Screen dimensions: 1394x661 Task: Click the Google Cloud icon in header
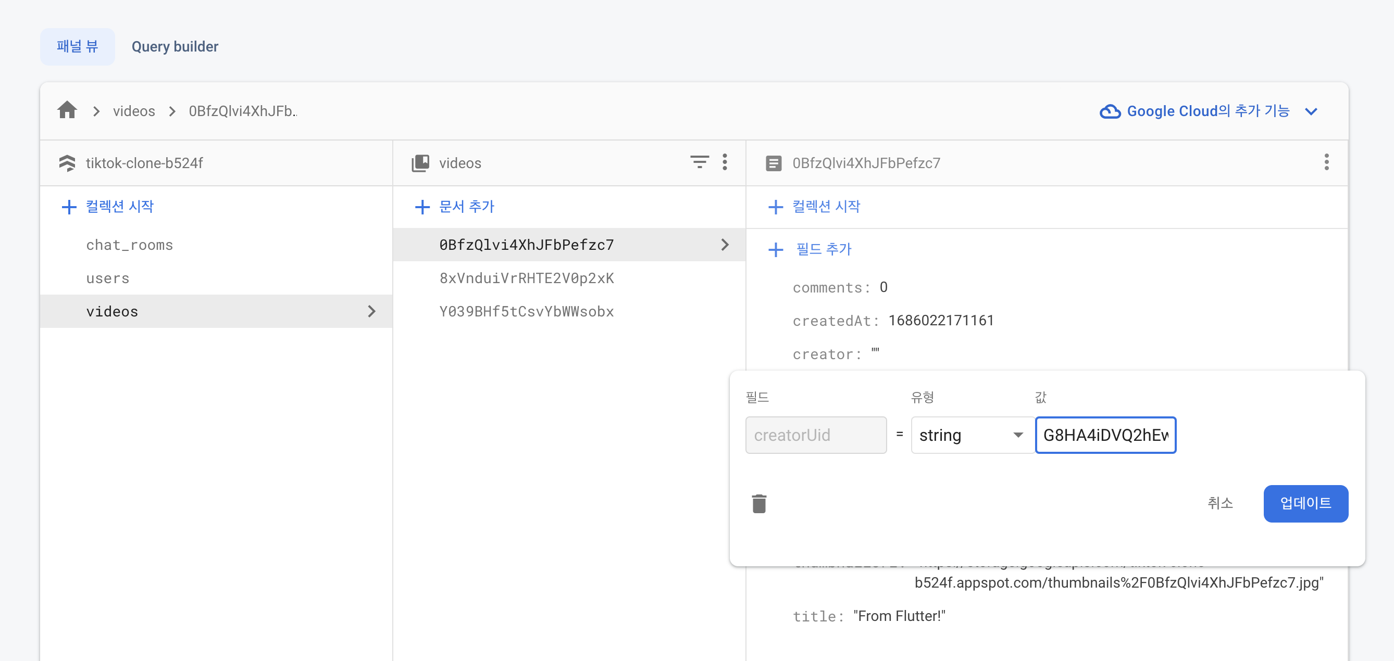[x=1110, y=111]
